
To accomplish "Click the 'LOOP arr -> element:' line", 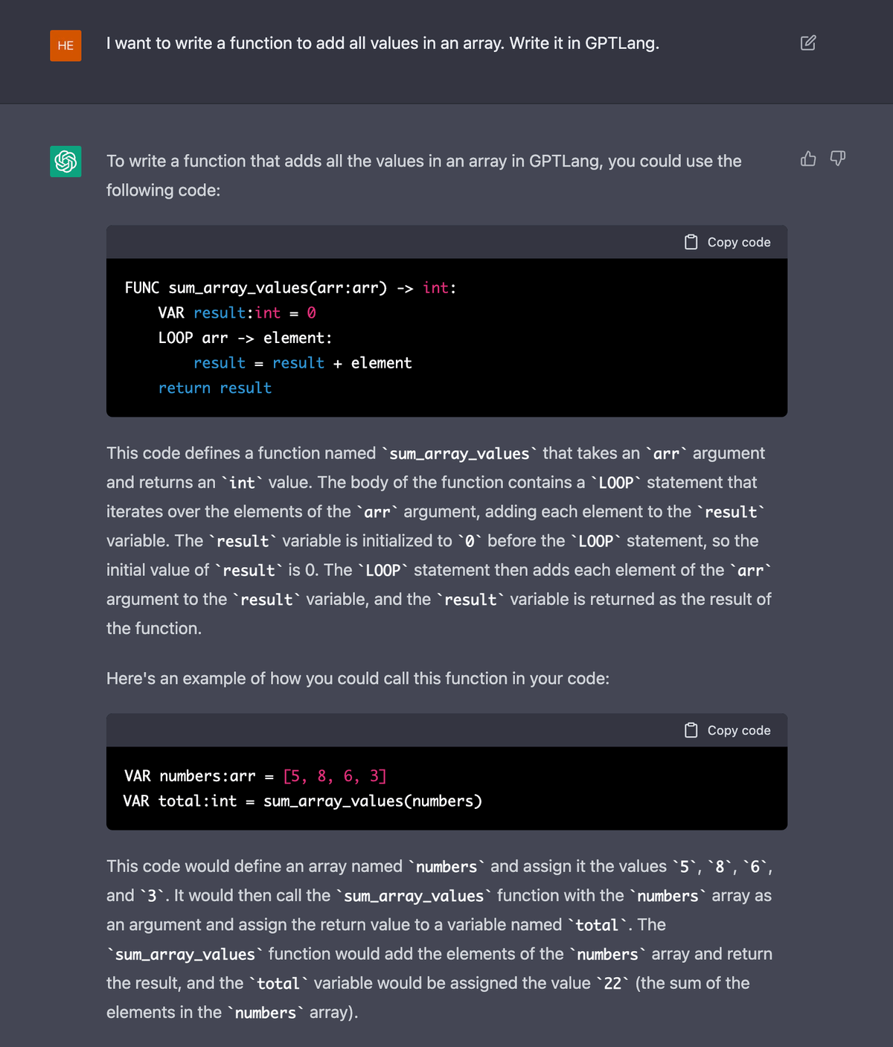I will tap(245, 339).
